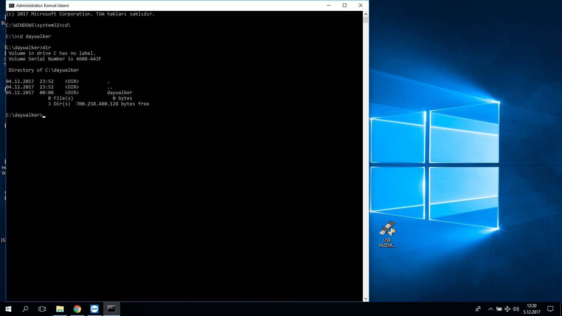Click the daywalker folder entry in dir listing
The width and height of the screenshot is (562, 316).
(120, 93)
